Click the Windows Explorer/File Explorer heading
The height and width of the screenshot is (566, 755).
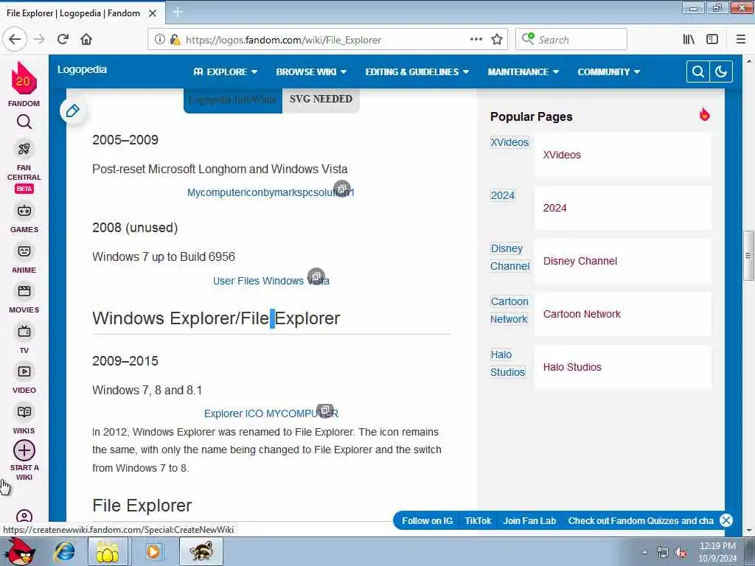coord(216,318)
